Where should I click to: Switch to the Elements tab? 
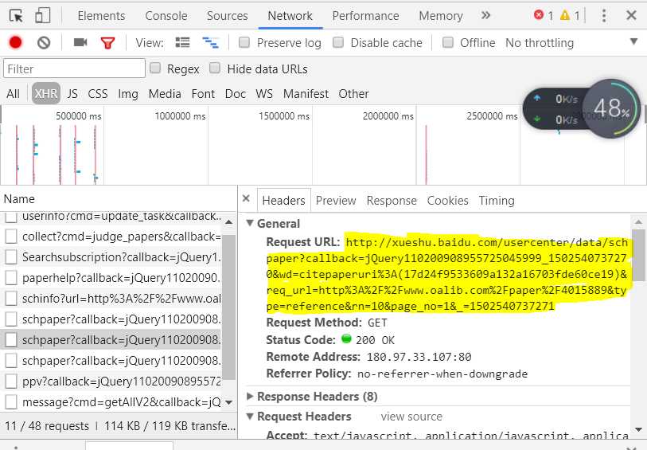[x=101, y=16]
